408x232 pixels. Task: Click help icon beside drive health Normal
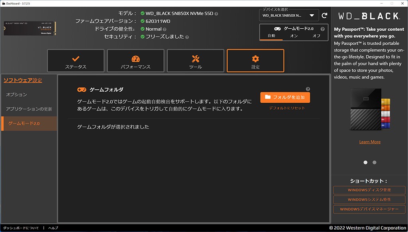165,29
